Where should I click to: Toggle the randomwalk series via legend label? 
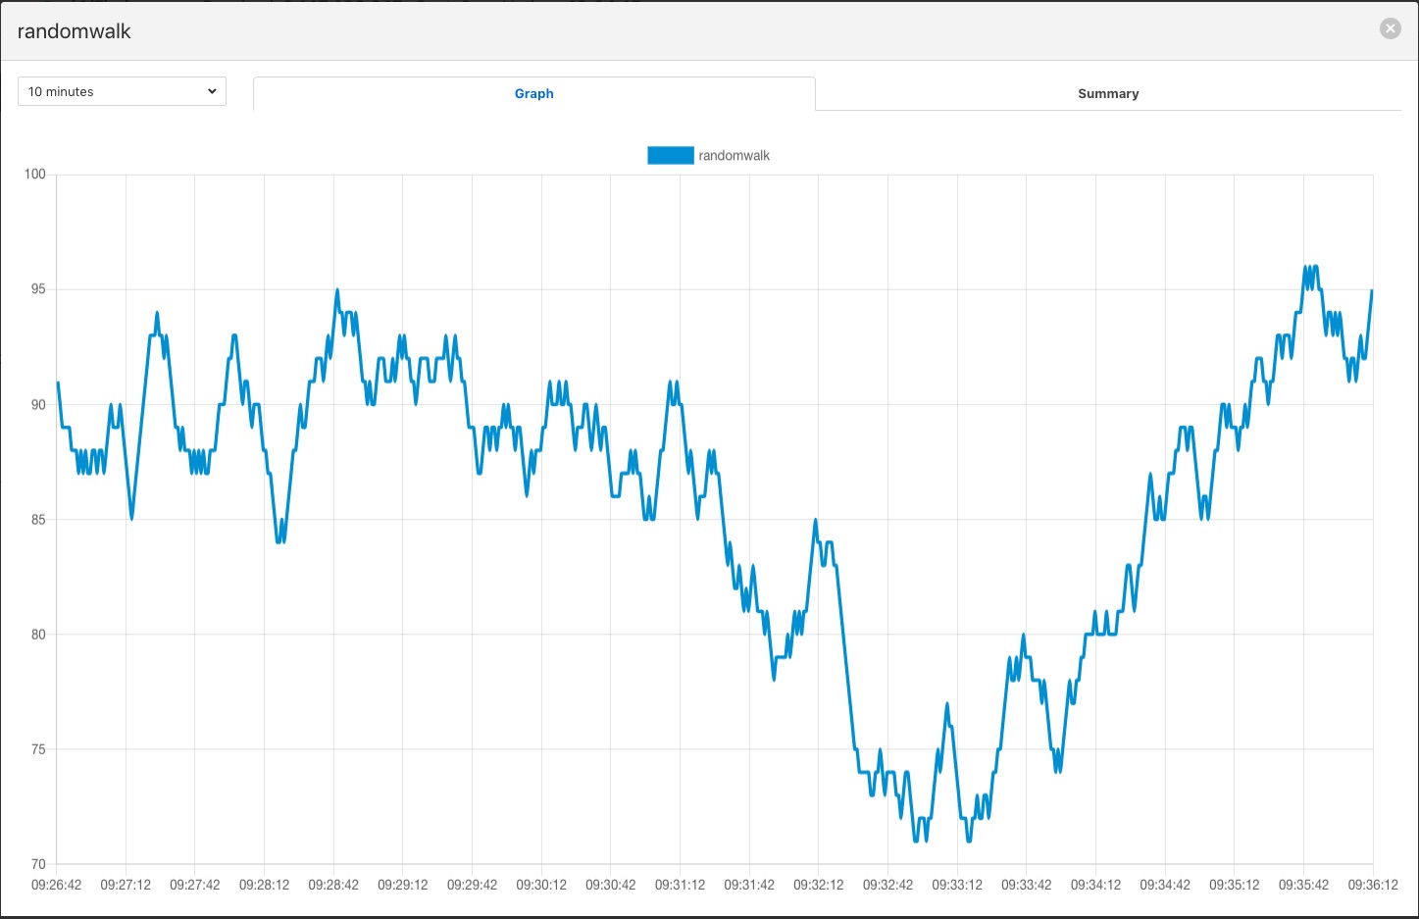pyautogui.click(x=734, y=156)
